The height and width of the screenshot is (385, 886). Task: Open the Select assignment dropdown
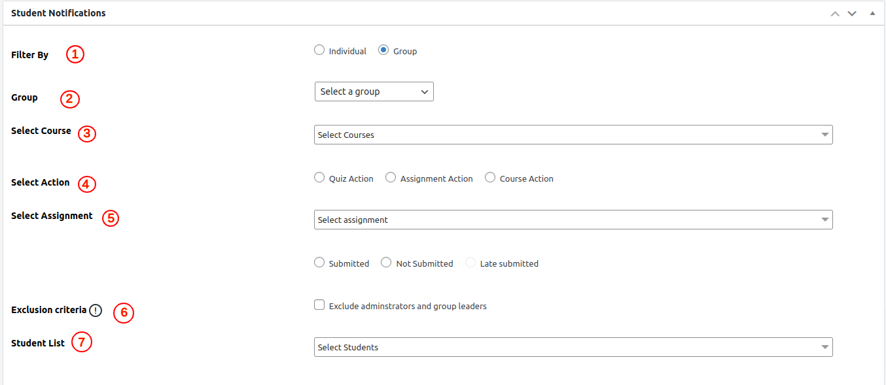coord(573,220)
